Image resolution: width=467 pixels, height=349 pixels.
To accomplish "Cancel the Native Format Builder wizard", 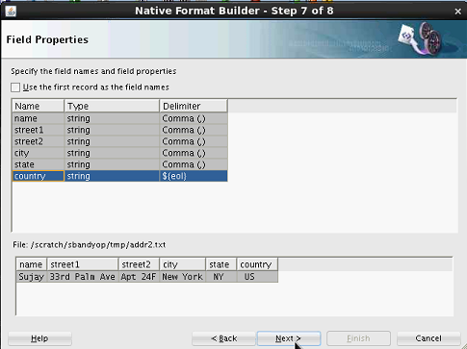I will pyautogui.click(x=428, y=338).
